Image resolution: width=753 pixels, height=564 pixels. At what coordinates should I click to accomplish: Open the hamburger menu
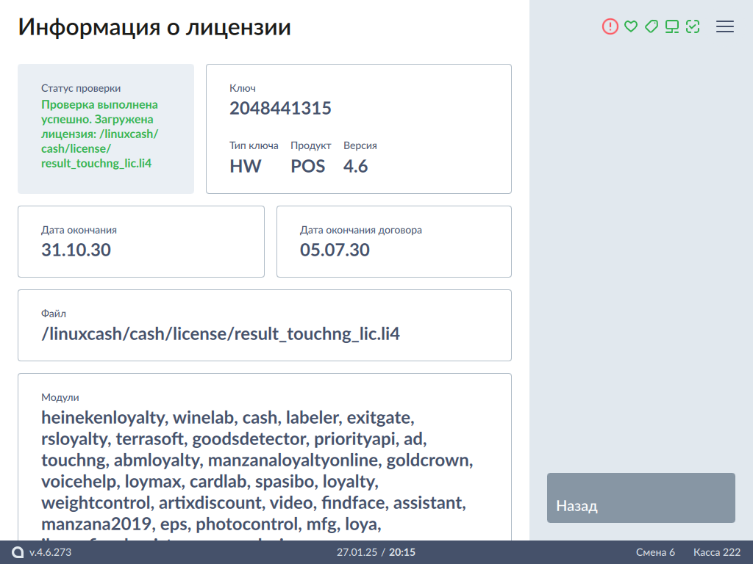click(725, 26)
